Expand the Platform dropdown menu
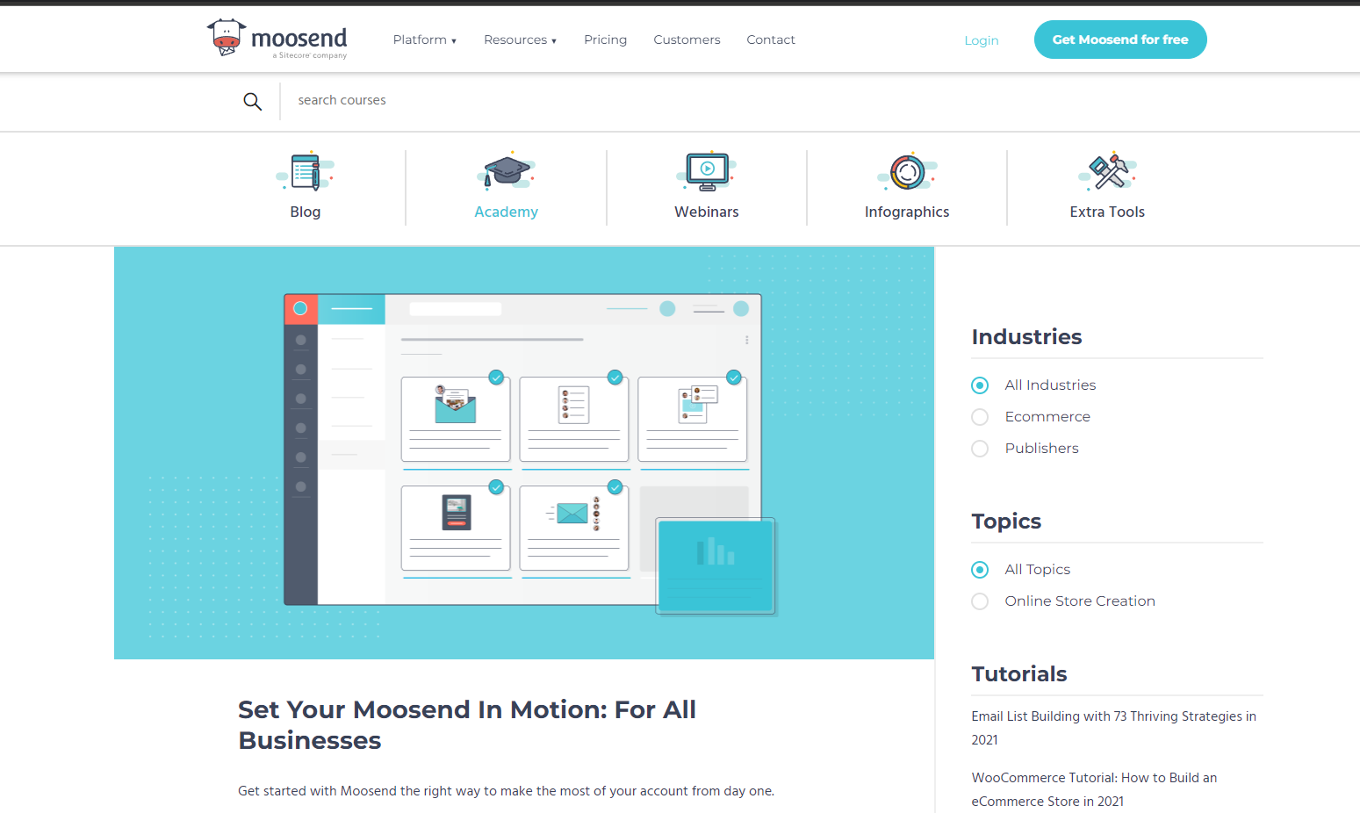 (425, 40)
